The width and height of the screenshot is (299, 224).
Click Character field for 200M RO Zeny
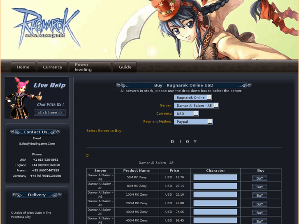215,203
